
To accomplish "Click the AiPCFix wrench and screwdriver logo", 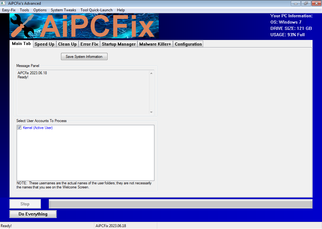I will coord(22,26).
